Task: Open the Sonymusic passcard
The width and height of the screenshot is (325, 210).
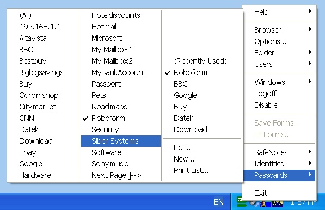Action: (120, 164)
